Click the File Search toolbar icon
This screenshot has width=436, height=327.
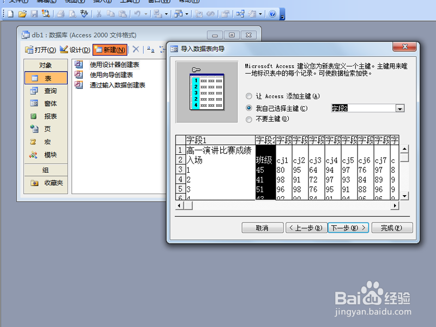click(46, 14)
